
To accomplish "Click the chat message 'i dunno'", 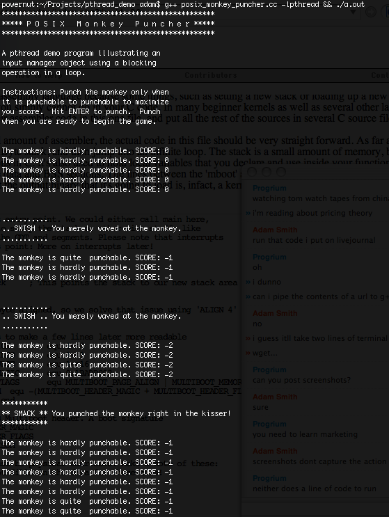I will tap(267, 282).
